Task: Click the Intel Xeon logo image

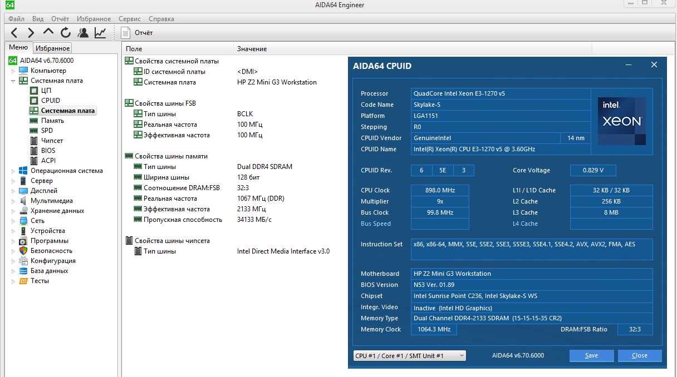Action: 622,121
